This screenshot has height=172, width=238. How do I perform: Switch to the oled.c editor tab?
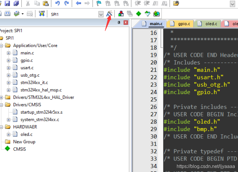pyautogui.click(x=207, y=24)
